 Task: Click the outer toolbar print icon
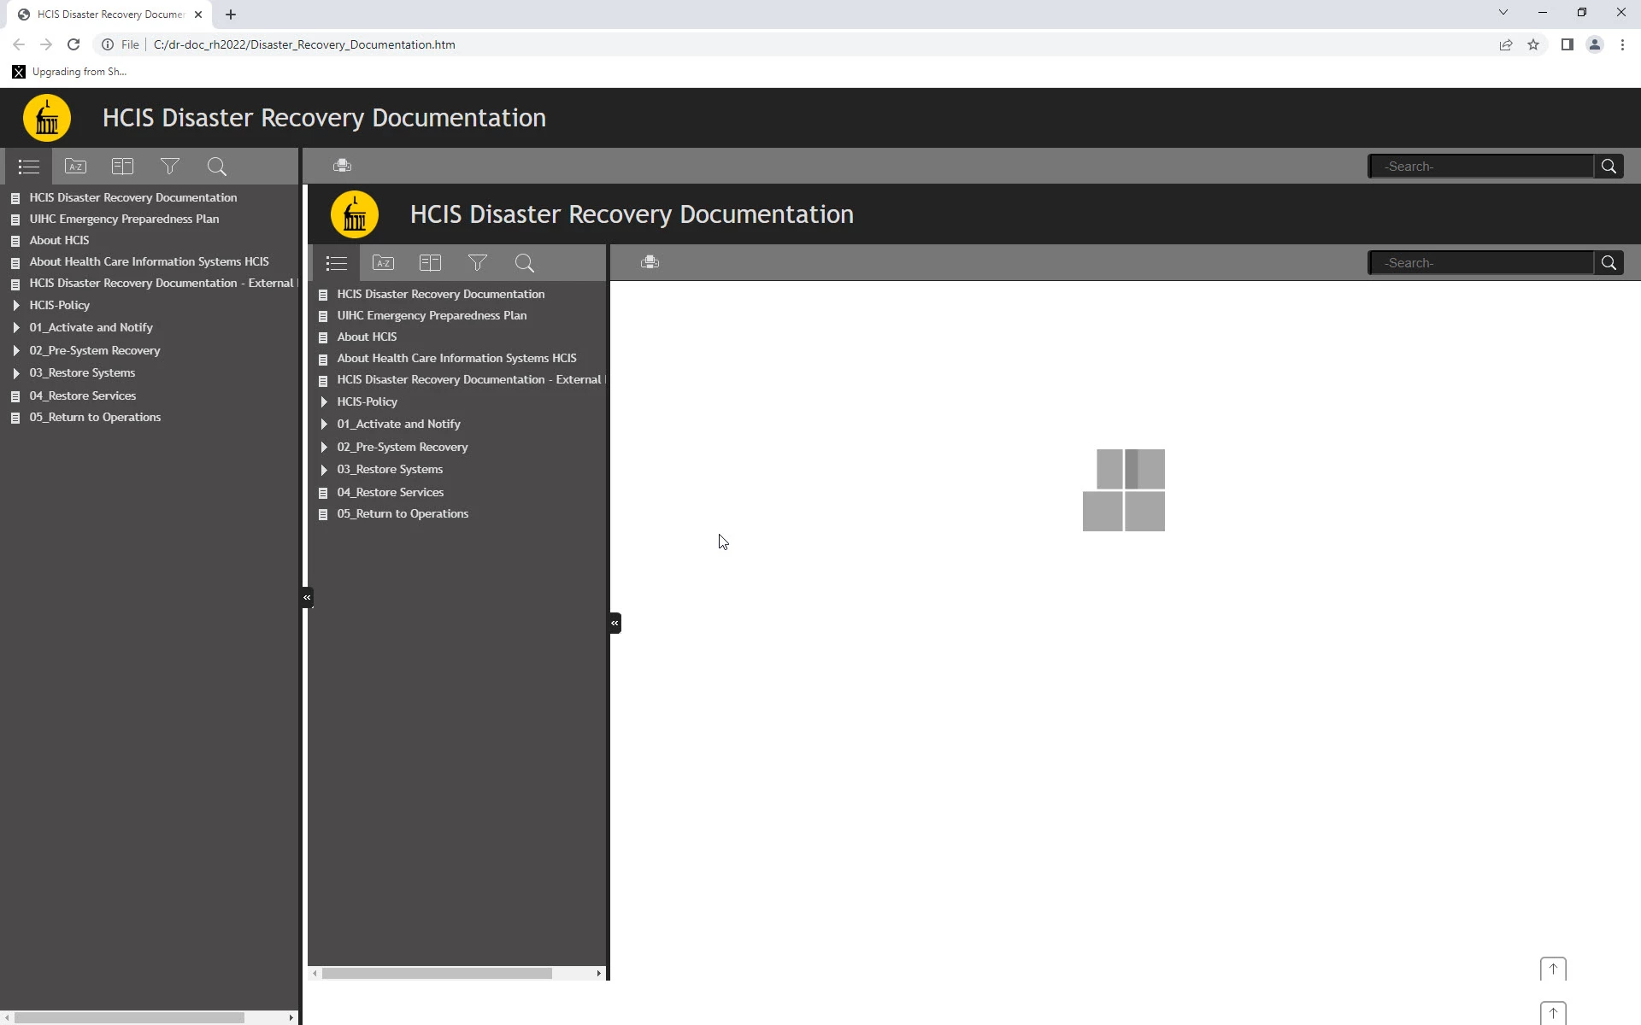coord(342,166)
